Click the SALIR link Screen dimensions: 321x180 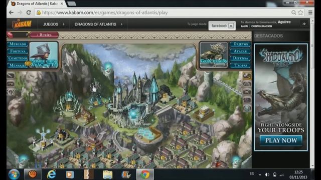pos(244,26)
